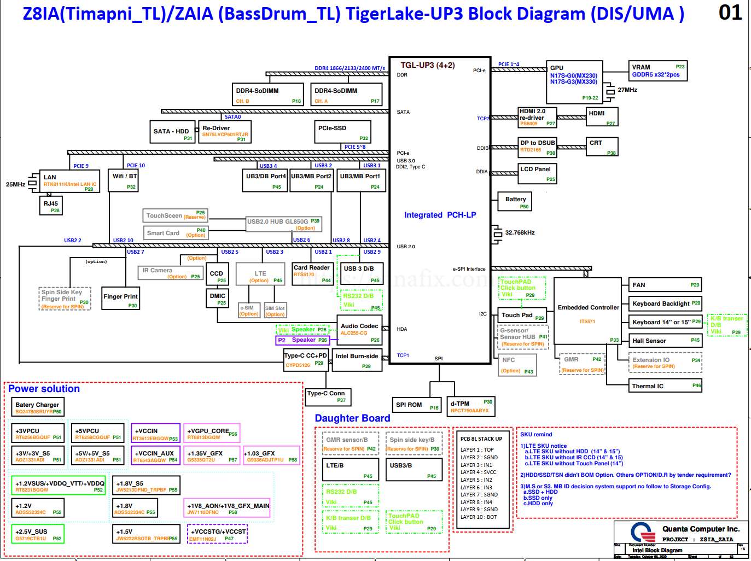Select the RJ45 block
751x561 pixels.
[x=51, y=205]
